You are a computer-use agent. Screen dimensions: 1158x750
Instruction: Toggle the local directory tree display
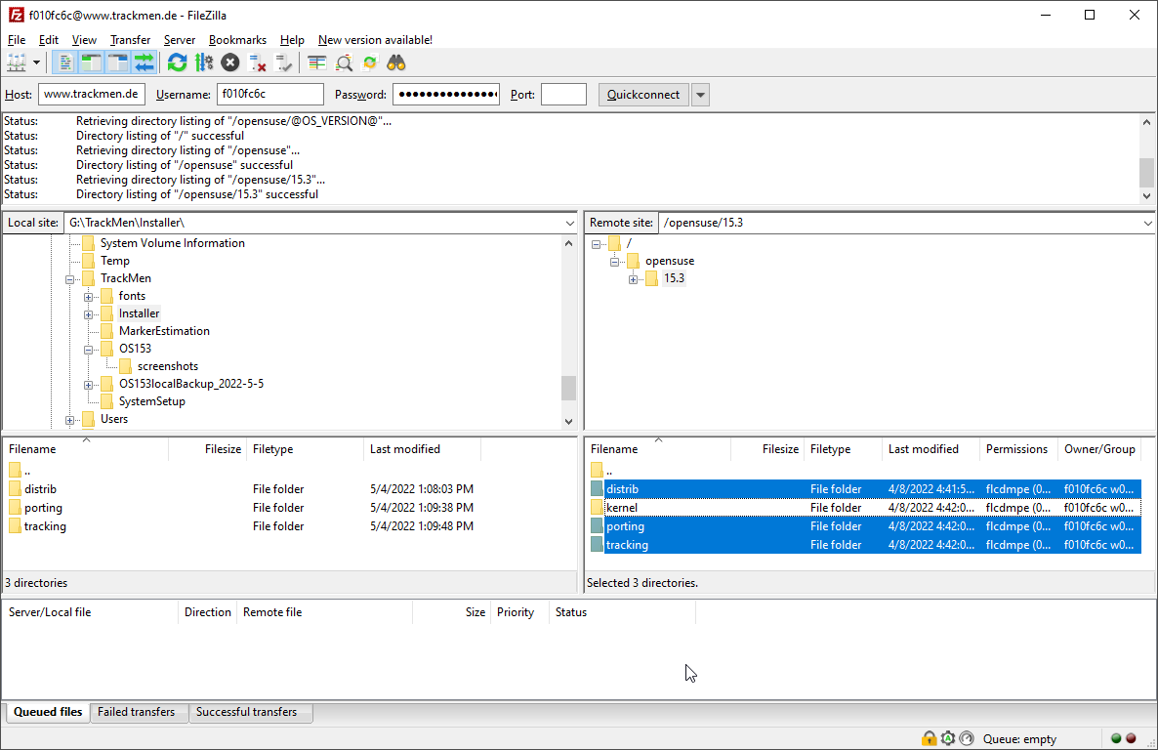90,61
